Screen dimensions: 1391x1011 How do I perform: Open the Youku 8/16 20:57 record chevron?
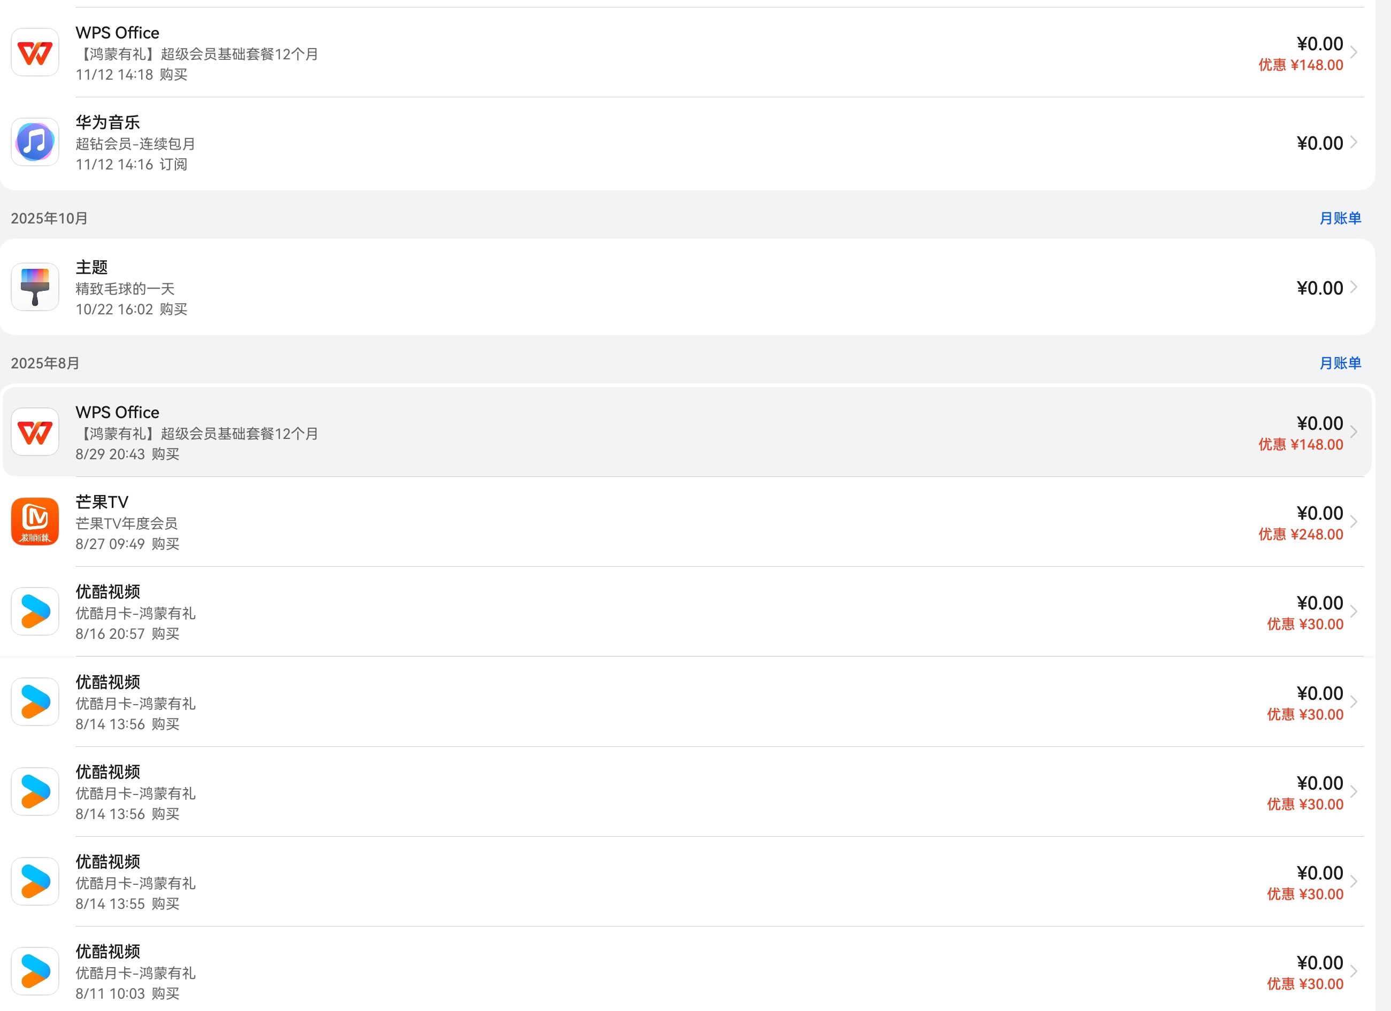tap(1354, 612)
